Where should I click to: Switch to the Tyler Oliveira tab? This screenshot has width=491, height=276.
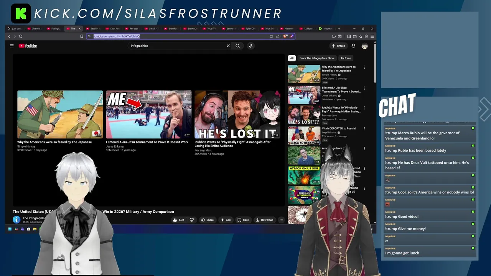click(249, 28)
